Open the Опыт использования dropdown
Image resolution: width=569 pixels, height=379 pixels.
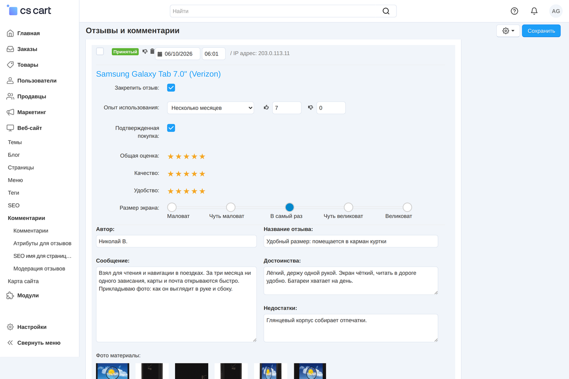[x=211, y=108]
